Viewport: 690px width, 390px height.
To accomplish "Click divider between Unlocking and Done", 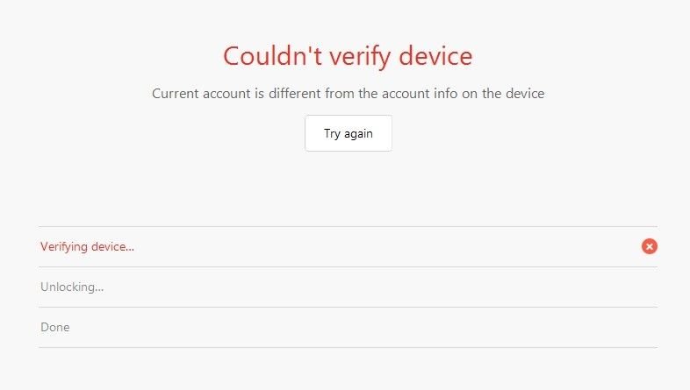I will click(349, 307).
